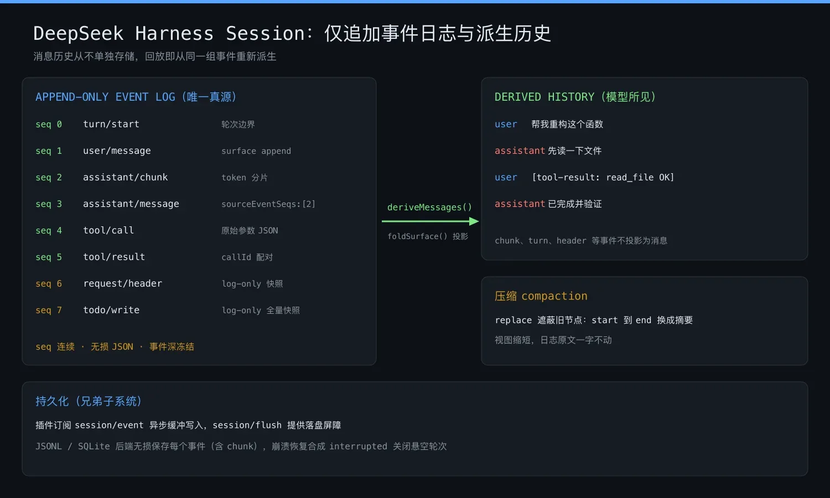Click the 'session/event 异步缓冲写入' line
This screenshot has height=498, width=830.
click(188, 426)
